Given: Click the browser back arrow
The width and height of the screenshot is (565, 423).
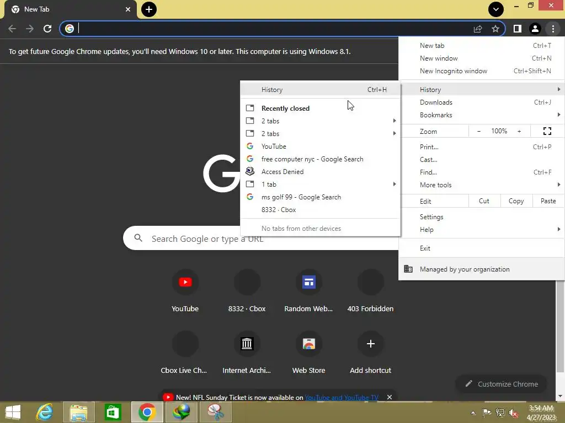Looking at the screenshot, I should [12, 29].
